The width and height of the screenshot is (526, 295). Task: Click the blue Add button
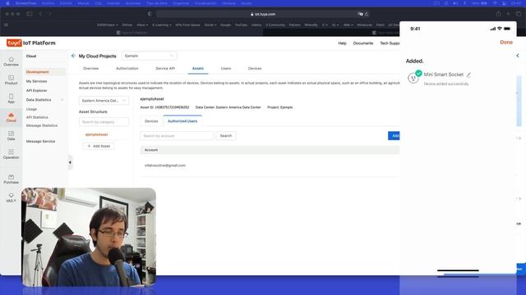[x=394, y=136]
